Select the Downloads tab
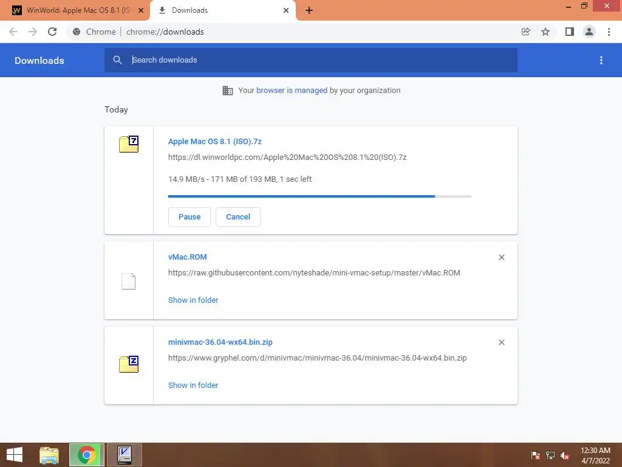Image resolution: width=622 pixels, height=467 pixels. (223, 10)
